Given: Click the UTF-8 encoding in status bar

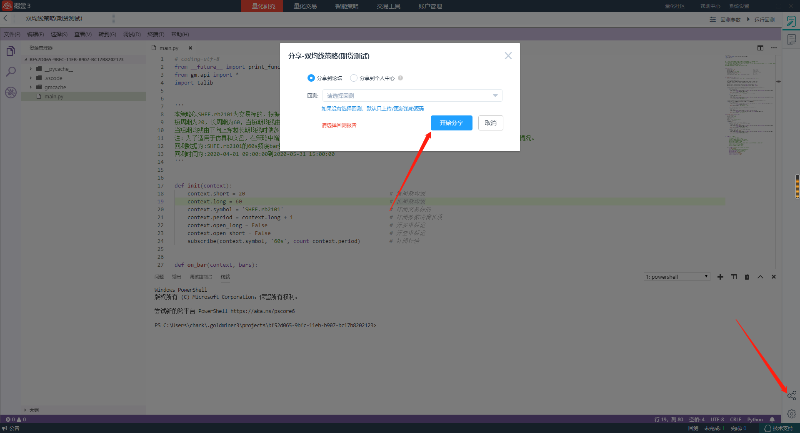Looking at the screenshot, I should click(717, 420).
